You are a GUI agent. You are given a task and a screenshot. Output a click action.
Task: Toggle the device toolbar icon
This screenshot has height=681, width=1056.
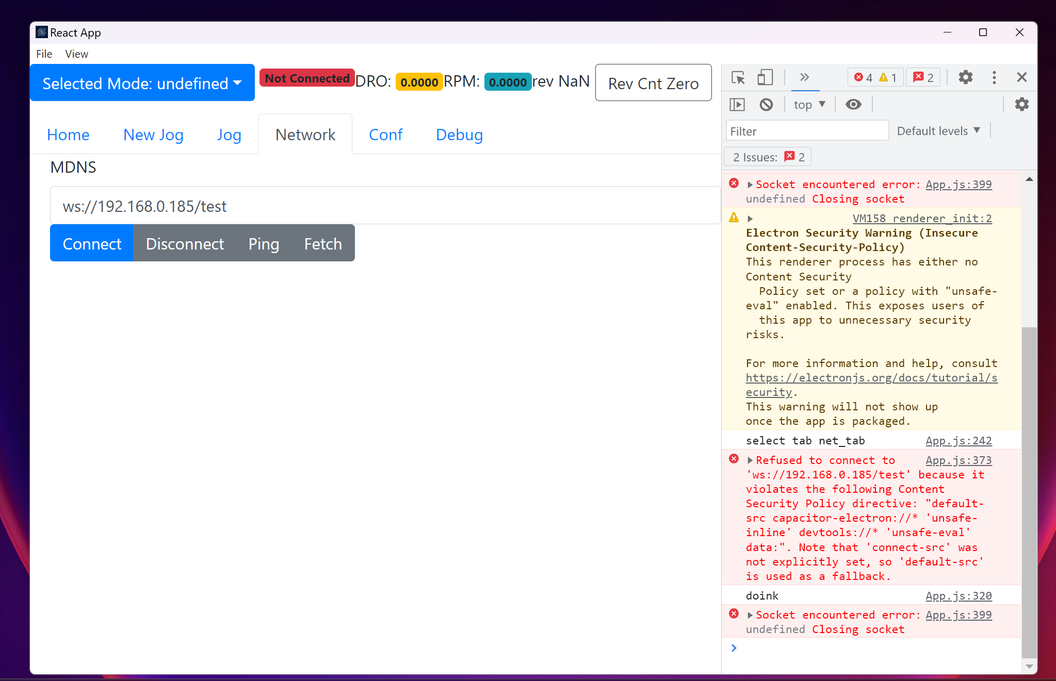[765, 77]
